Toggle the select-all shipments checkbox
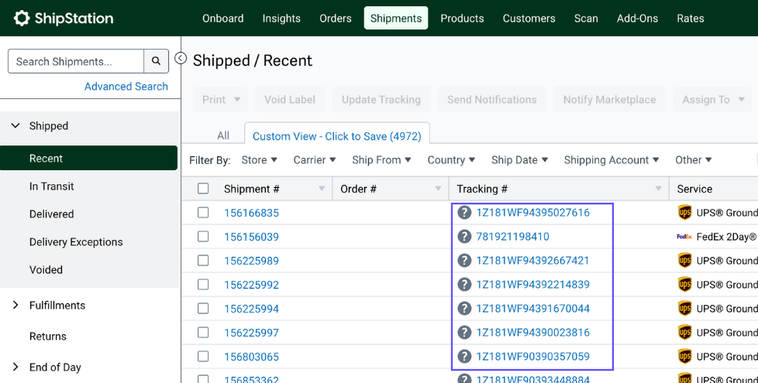 point(203,189)
